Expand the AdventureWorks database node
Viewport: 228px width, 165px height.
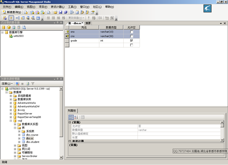(x=11, y=103)
